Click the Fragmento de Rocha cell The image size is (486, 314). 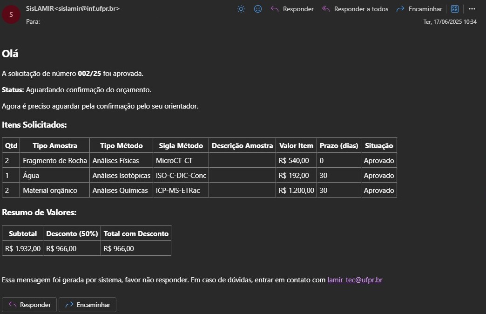click(55, 161)
